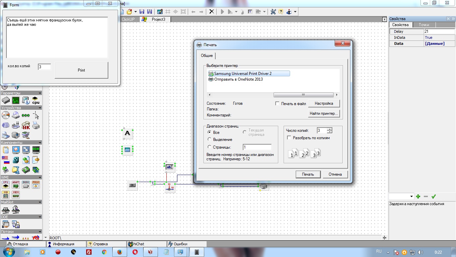This screenshot has height=257, width=456.
Task: Select the printer component in Устройства palette
Action: [x=36, y=125]
